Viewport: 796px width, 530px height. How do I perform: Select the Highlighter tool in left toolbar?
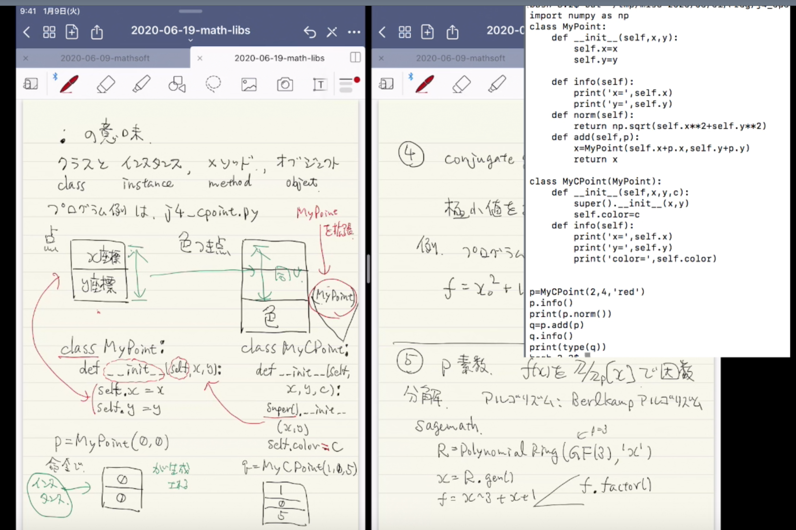pyautogui.click(x=141, y=84)
